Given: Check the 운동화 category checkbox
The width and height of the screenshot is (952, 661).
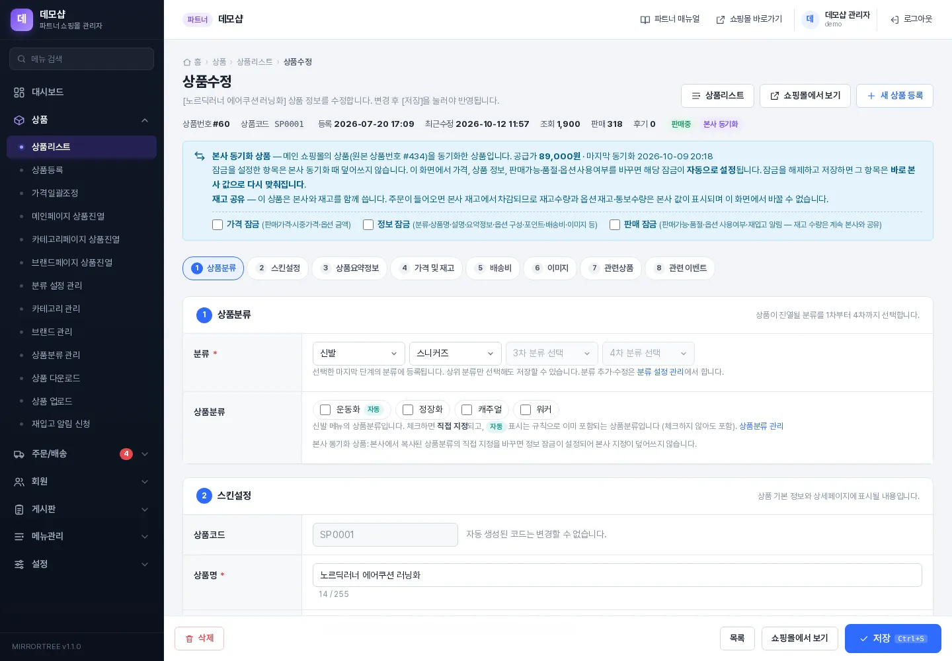Looking at the screenshot, I should [x=325, y=410].
